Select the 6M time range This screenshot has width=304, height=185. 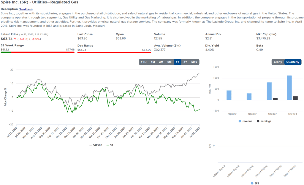point(170,62)
